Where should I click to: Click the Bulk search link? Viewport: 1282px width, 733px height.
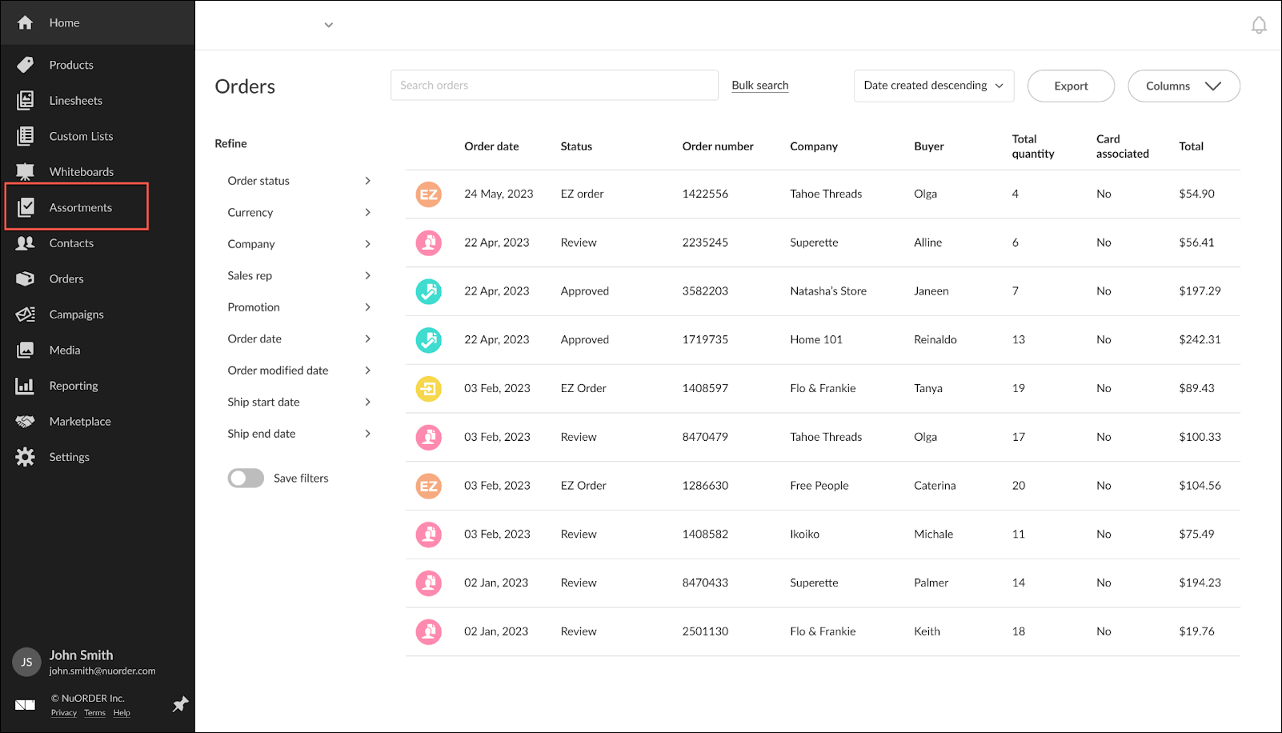pyautogui.click(x=760, y=86)
